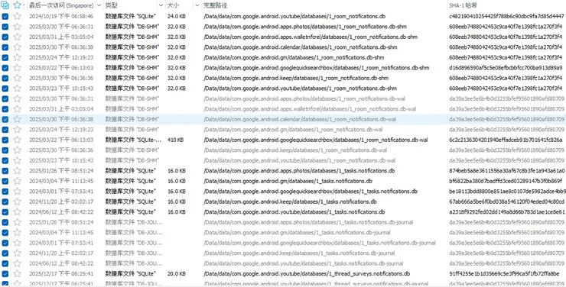
Task: Star the walletnfcrel 1_room_notifications.db-wal row
Action: pos(17,108)
